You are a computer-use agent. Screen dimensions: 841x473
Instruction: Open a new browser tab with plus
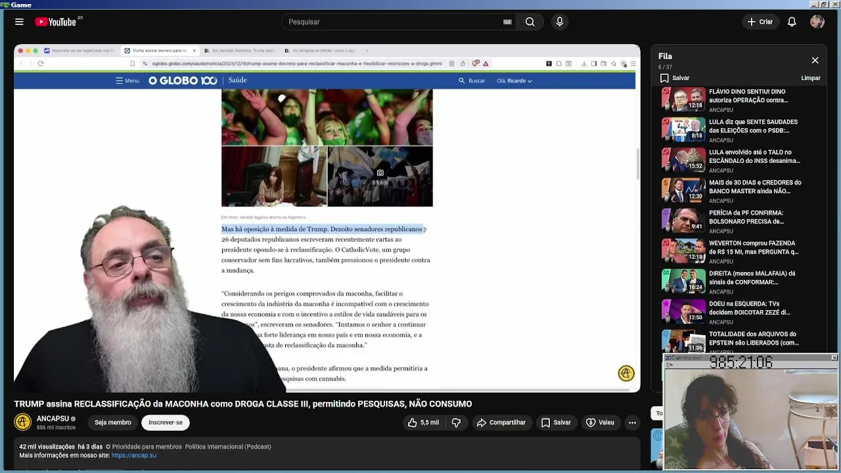click(x=367, y=51)
